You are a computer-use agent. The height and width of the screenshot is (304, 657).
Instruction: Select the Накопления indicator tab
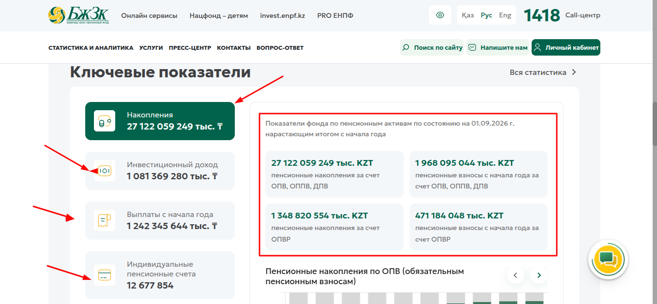pos(160,121)
